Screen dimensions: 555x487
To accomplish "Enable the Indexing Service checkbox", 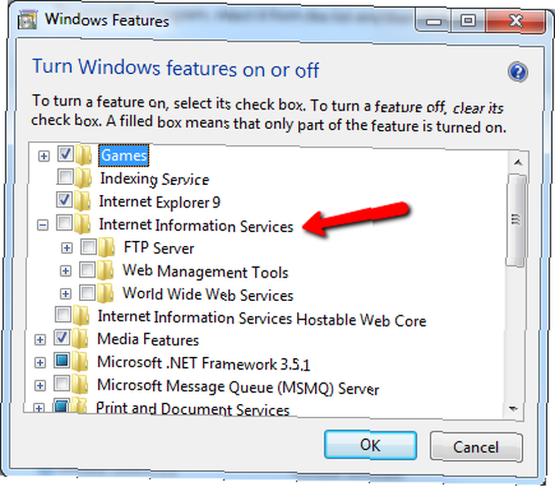I will 65,176.
